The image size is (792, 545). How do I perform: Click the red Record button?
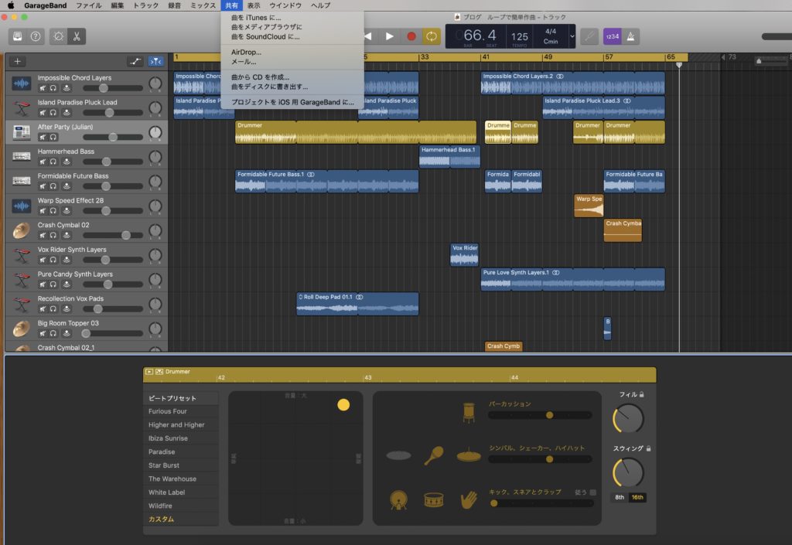[411, 36]
